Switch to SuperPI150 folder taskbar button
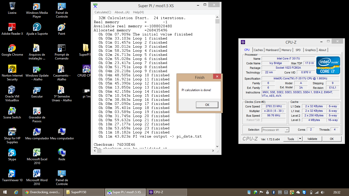The image size is (349, 196). pos(84,192)
